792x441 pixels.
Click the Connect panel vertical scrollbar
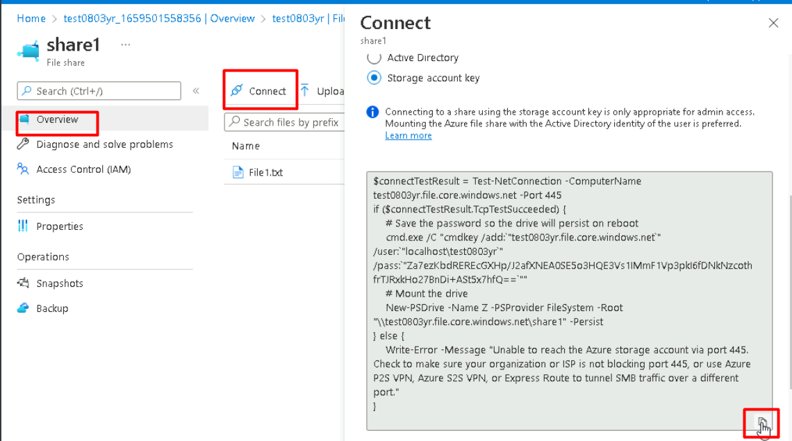[789, 293]
